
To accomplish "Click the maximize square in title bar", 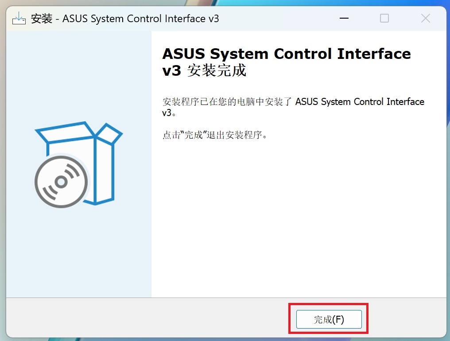I will tap(384, 18).
